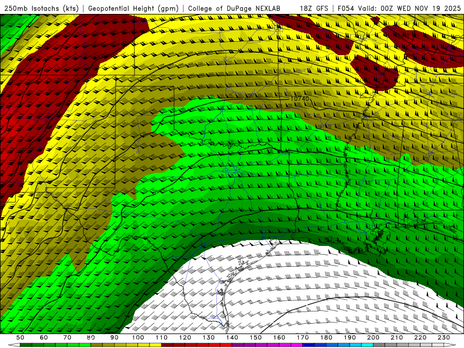Pick the darkest green swatch just after 50

click(x=26, y=345)
